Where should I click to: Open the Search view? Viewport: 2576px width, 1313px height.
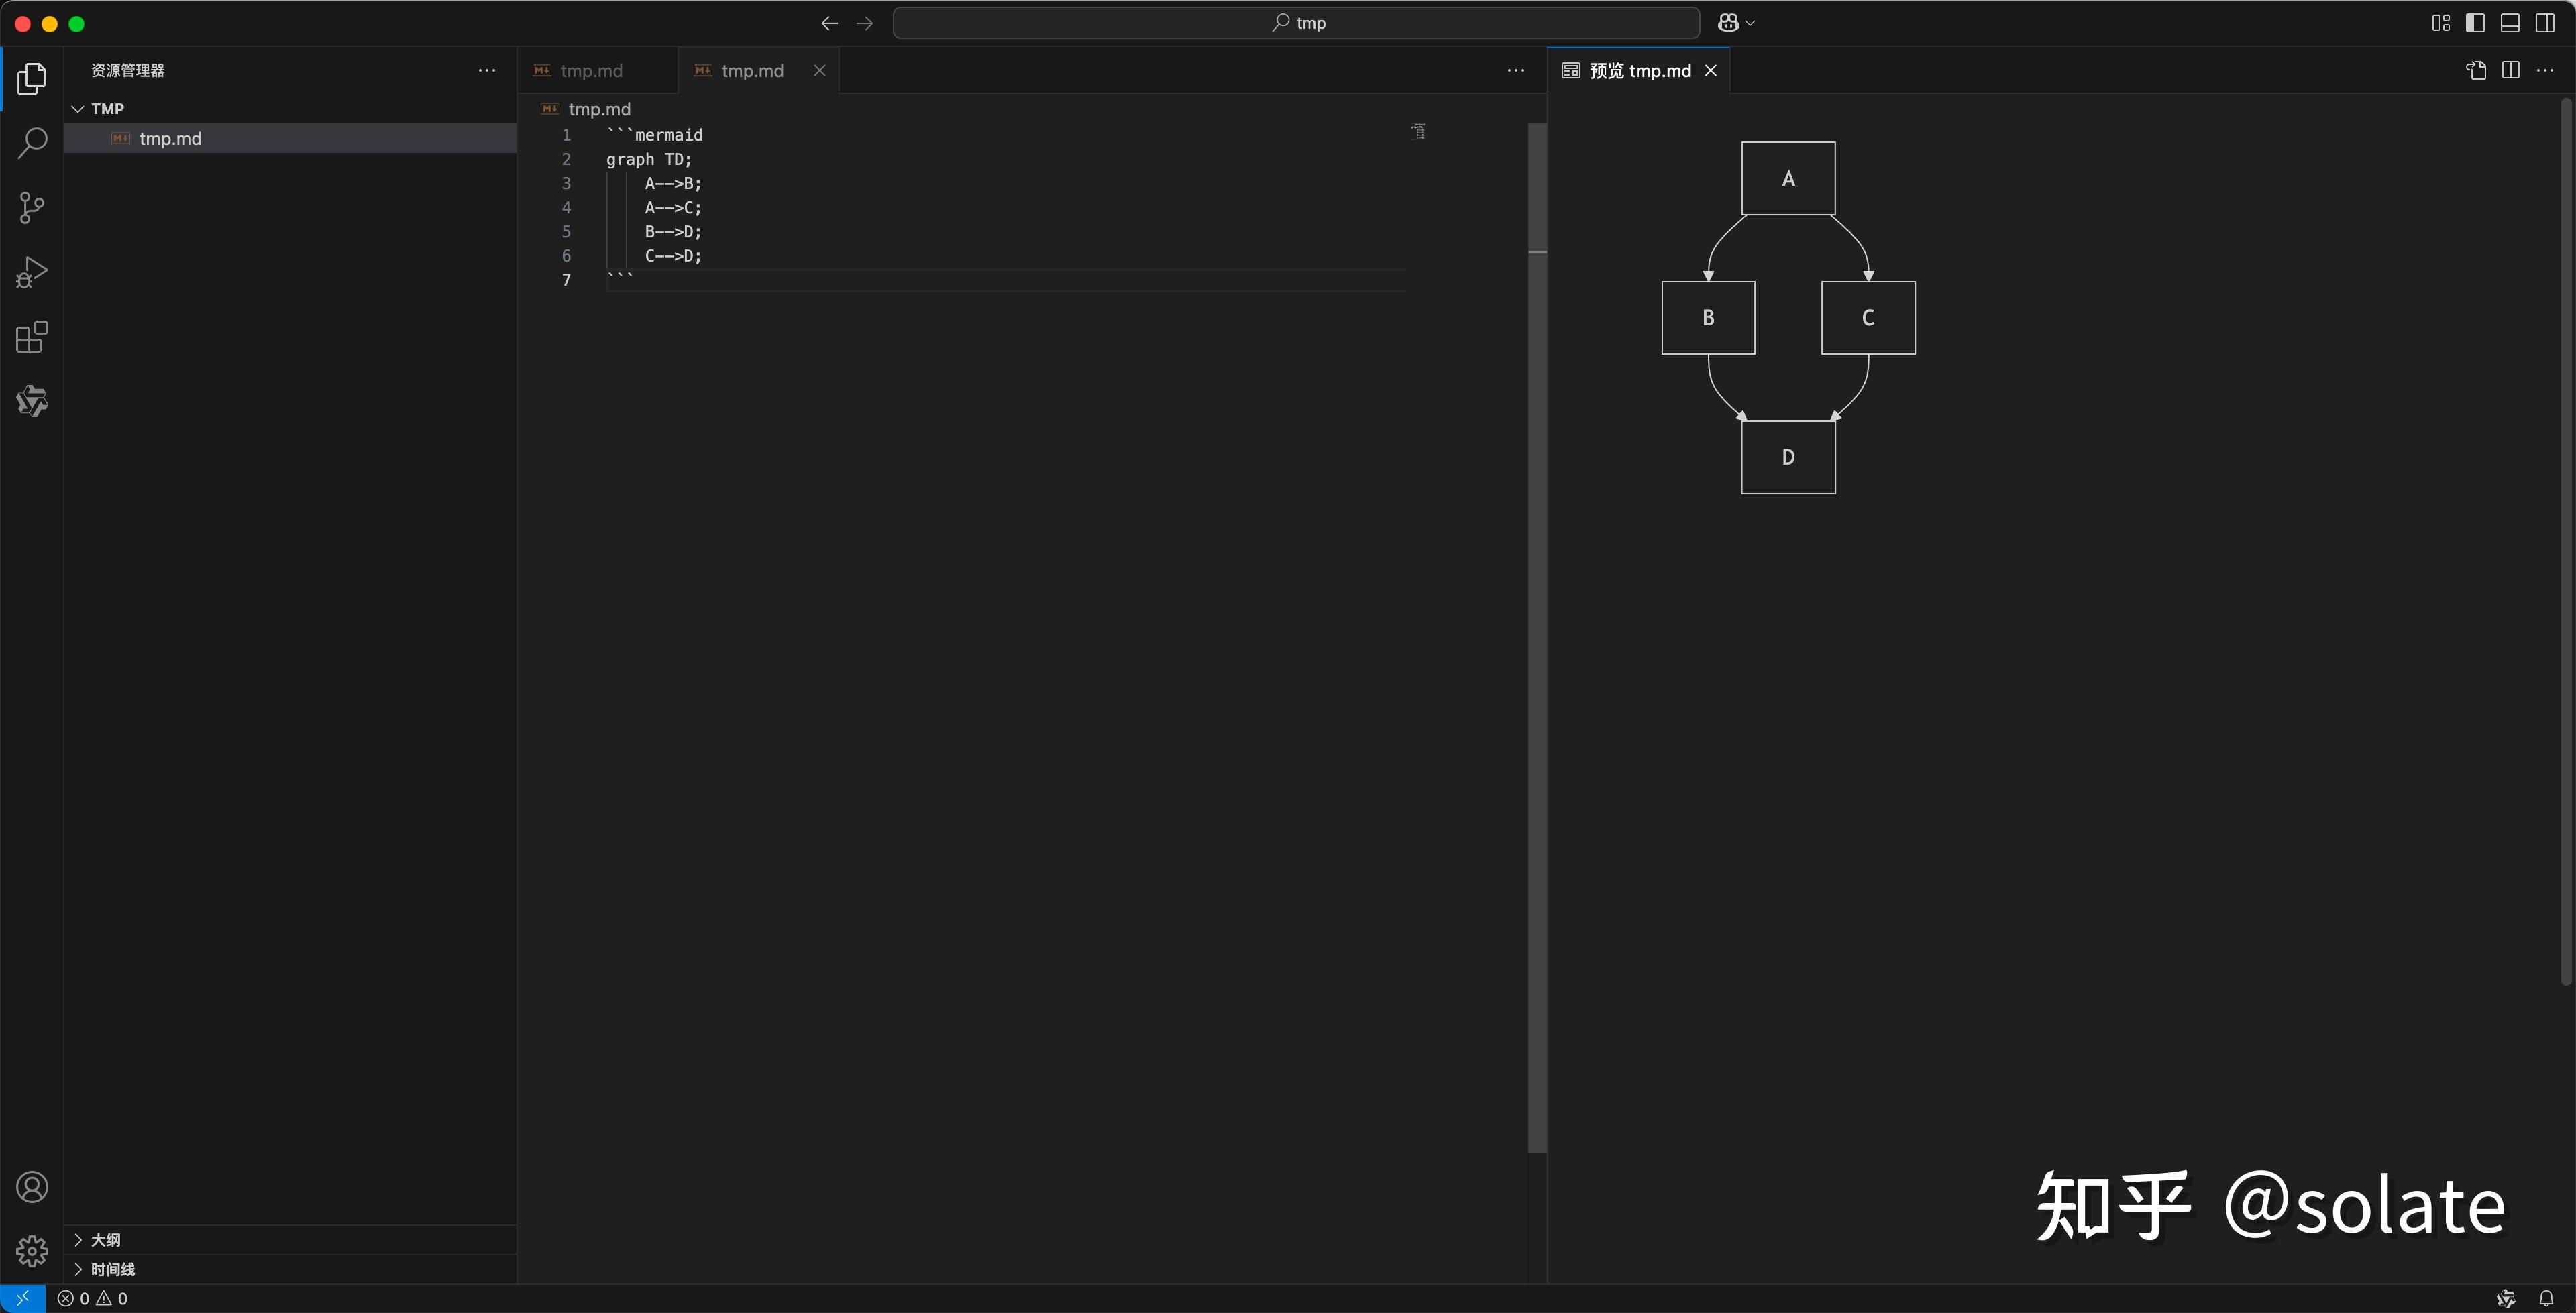[x=31, y=143]
